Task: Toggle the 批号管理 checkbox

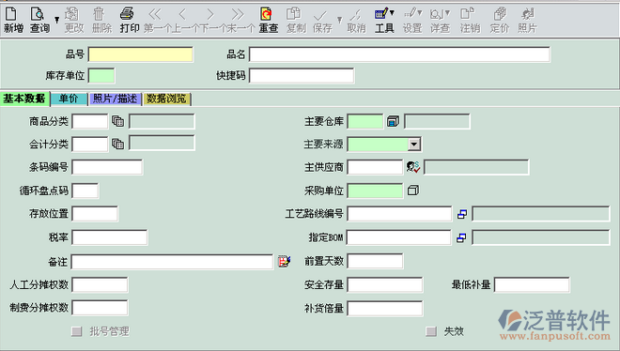Action: tap(77, 331)
